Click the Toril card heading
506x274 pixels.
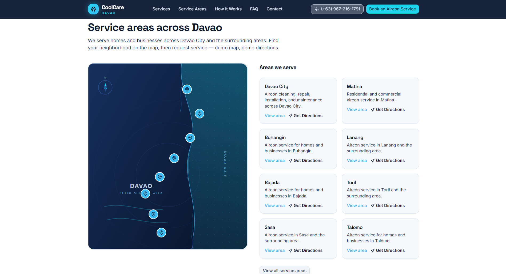pos(351,182)
